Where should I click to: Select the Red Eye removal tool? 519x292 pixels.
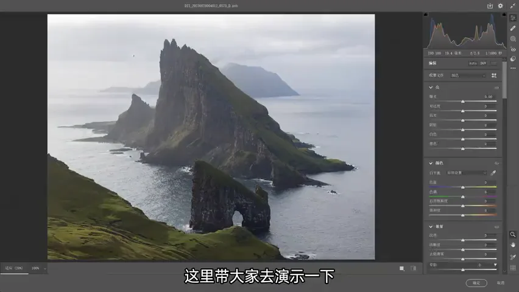[x=513, y=49]
